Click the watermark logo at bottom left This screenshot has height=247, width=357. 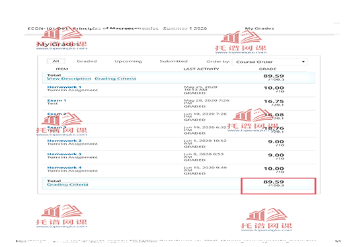[x=61, y=216]
